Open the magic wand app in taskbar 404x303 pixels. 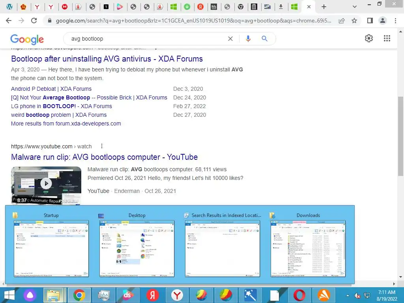(250, 295)
